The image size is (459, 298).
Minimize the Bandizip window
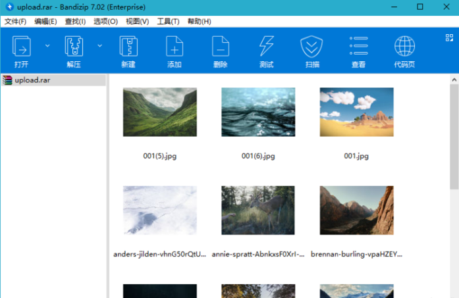[394, 7]
